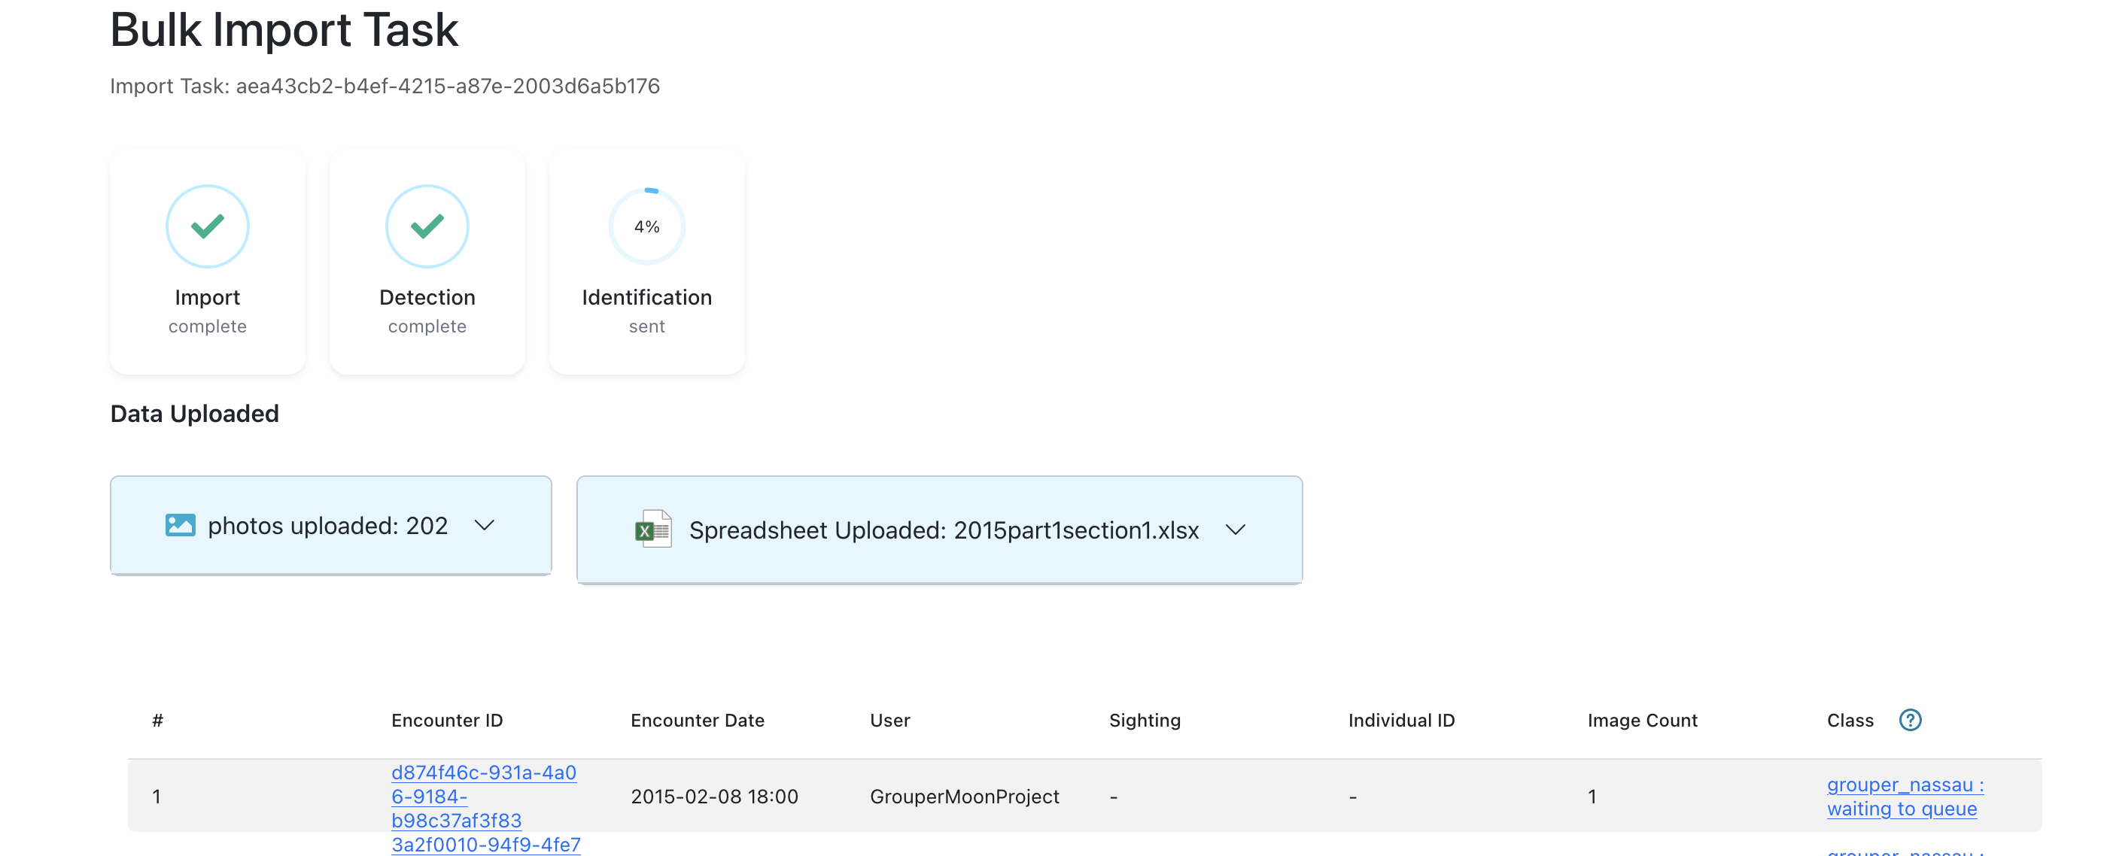This screenshot has width=2107, height=856.
Task: Click the Excel spreadsheet file icon
Action: coord(652,529)
